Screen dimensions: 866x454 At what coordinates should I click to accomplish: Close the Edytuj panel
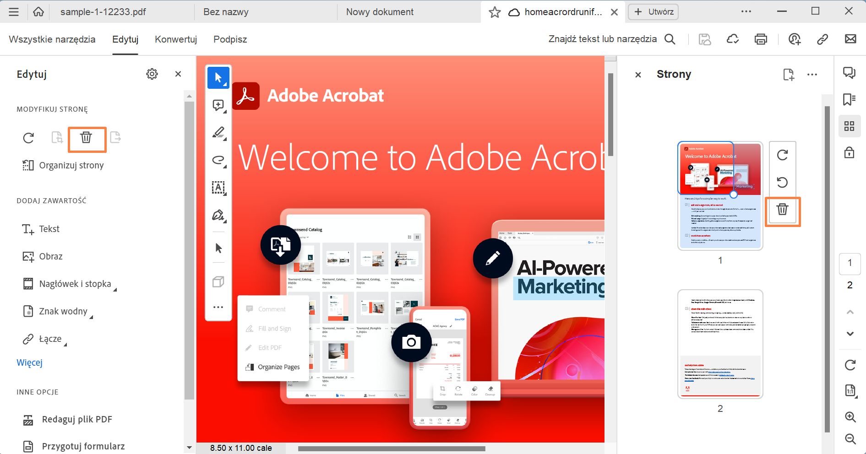point(178,74)
